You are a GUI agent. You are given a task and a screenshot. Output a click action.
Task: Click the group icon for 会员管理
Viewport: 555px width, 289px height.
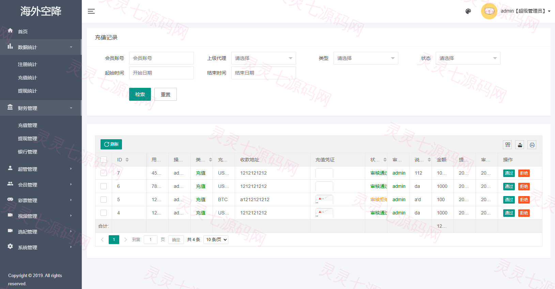click(10, 184)
